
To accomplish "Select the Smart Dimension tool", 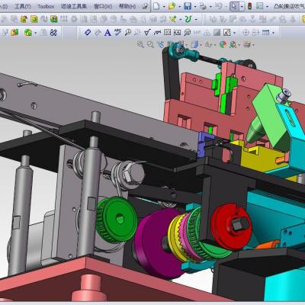I will pos(88,32).
